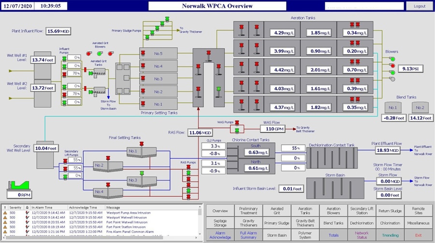Click the Plant Influent Flow 15.69 MGD value
Screen dimensions: 435x243
(58, 31)
